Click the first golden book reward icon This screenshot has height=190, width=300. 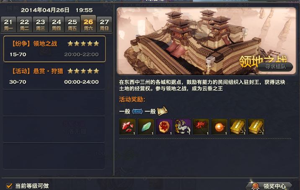[238, 127]
